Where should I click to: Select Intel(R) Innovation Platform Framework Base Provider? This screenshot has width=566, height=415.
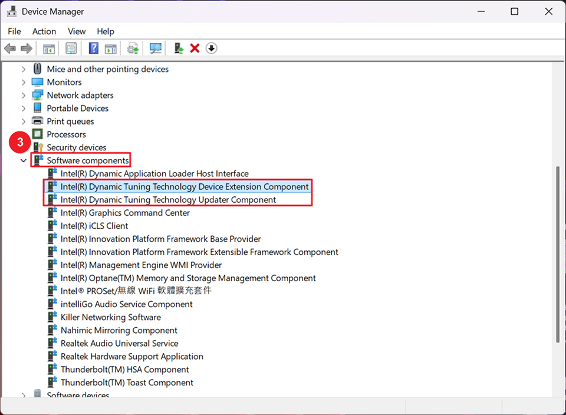pyautogui.click(x=160, y=239)
